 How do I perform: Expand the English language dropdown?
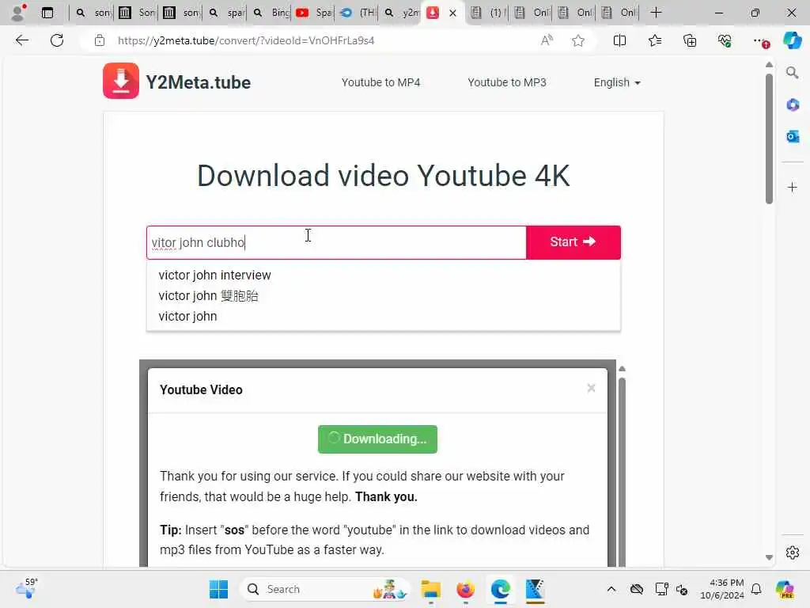(617, 82)
